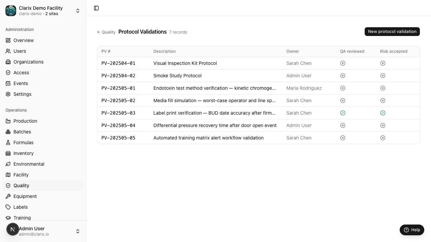Click the Access shield icon

8,73
